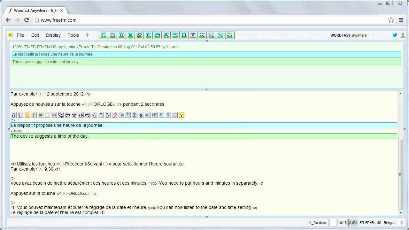The image size is (409, 230).
Task: Click the left-arrow icon in top toolbar
Action: (157, 35)
